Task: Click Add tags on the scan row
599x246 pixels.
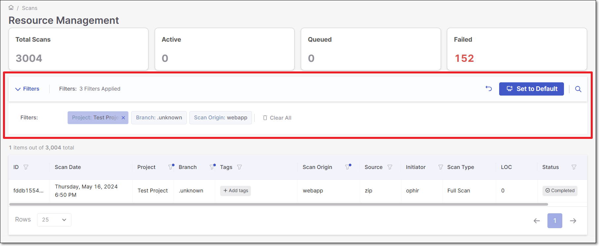Action: tap(235, 191)
